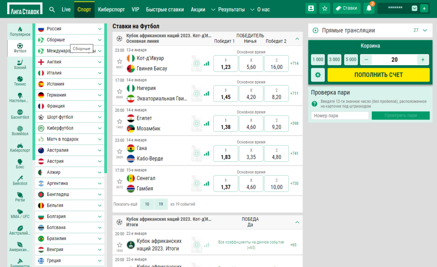
Task: Open favorites star in header
Action: (325, 9)
